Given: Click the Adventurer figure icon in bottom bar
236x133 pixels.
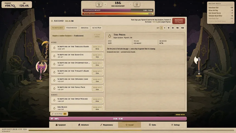Looking at the screenshot, I should point(79,125).
